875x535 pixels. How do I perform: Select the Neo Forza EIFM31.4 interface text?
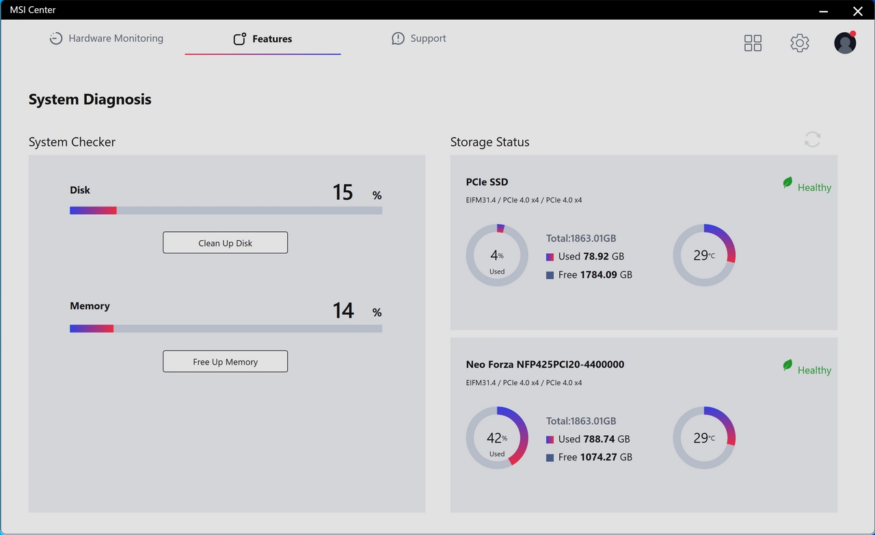click(524, 383)
